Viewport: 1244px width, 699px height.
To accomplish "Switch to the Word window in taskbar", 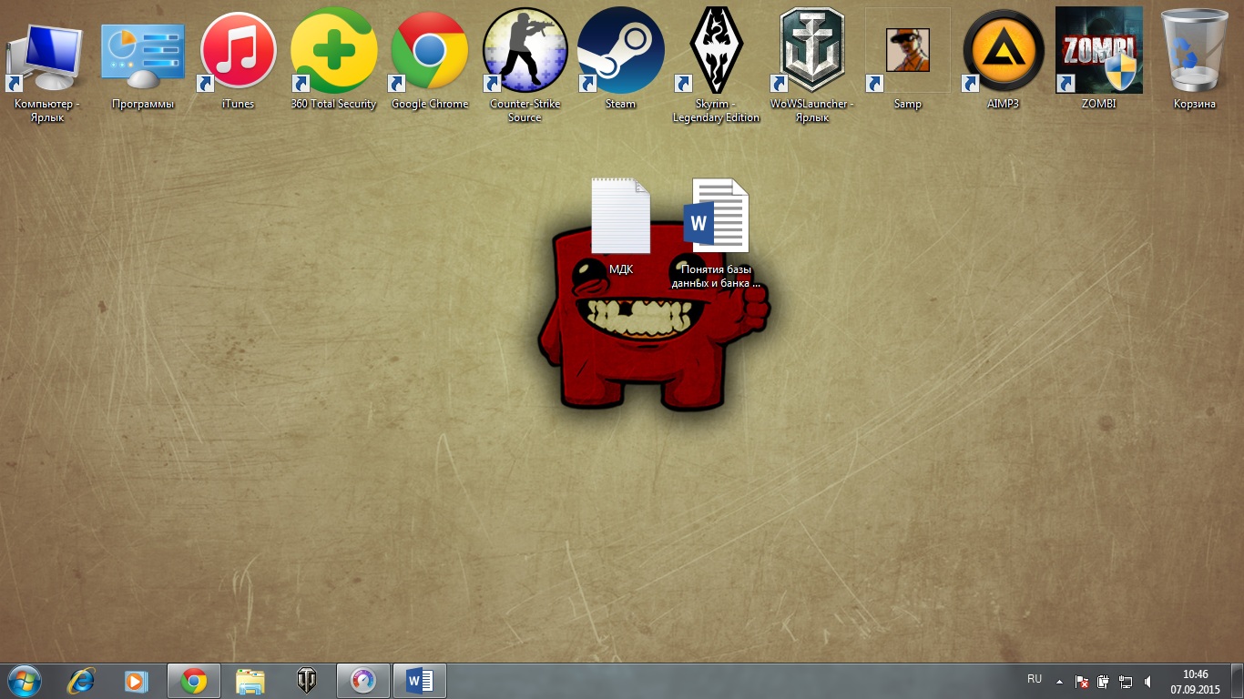I will tap(419, 680).
